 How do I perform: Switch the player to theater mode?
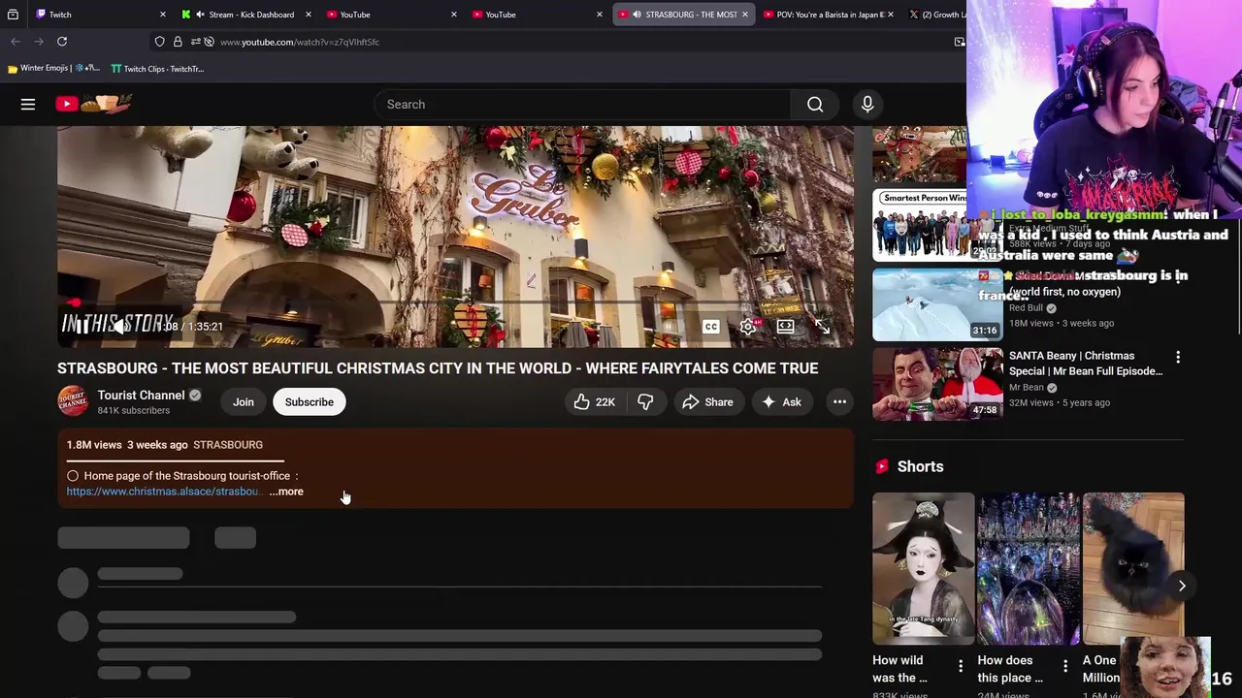click(785, 327)
